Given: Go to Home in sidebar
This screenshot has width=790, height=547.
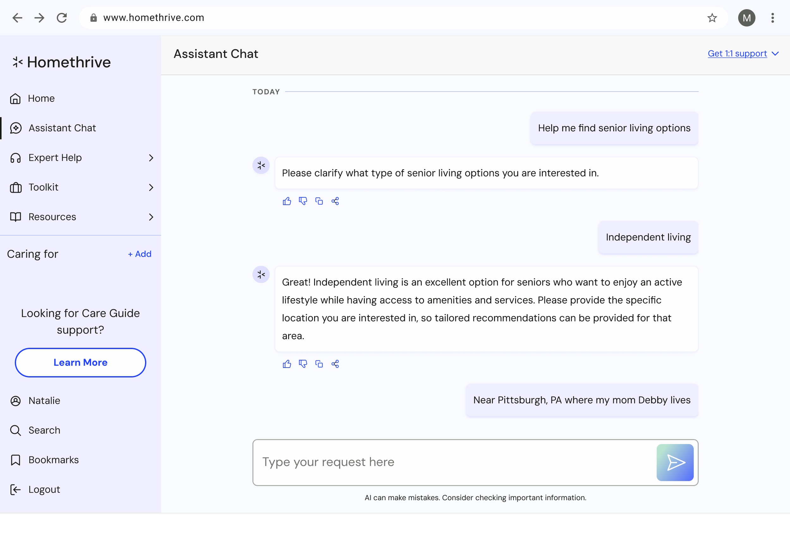Looking at the screenshot, I should [41, 98].
